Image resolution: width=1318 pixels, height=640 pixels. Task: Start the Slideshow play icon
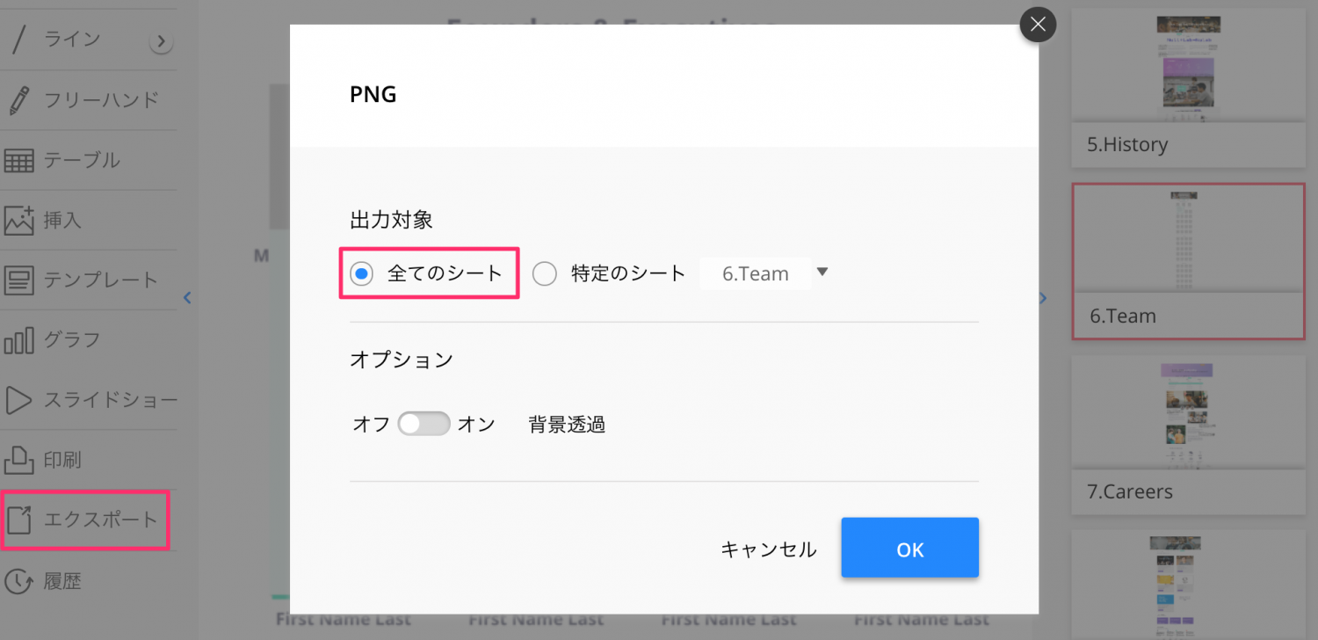coord(19,400)
